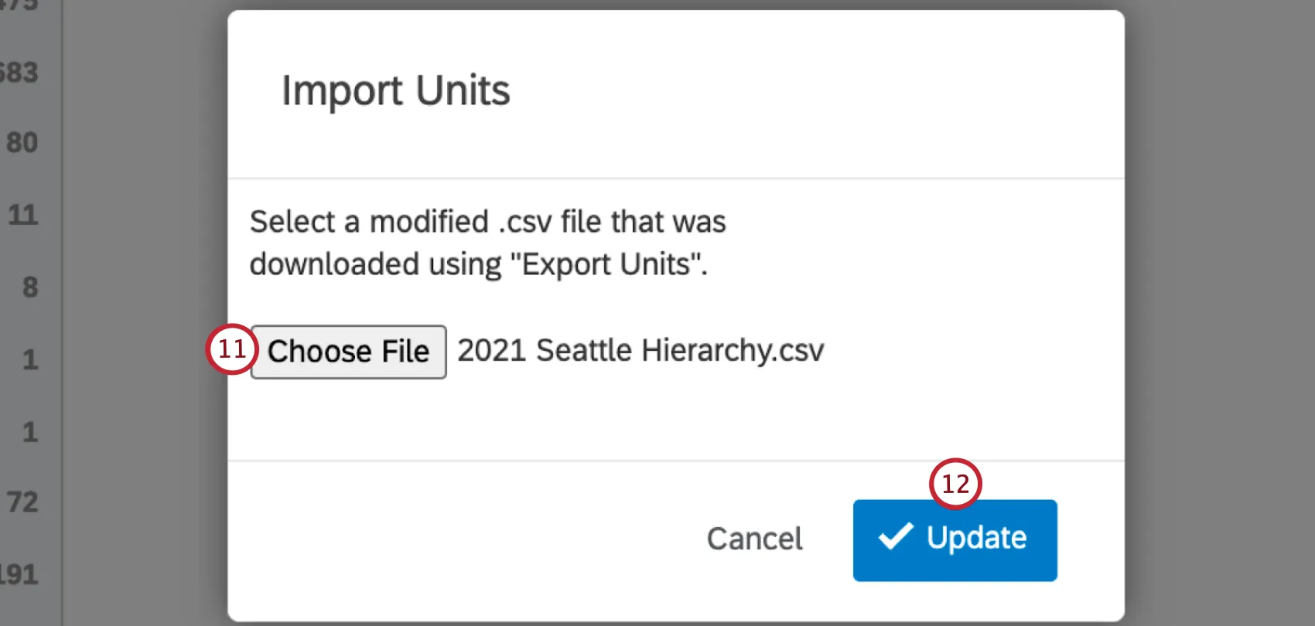The width and height of the screenshot is (1315, 626).
Task: Click the checkmark icon inside Update
Action: pos(897,537)
